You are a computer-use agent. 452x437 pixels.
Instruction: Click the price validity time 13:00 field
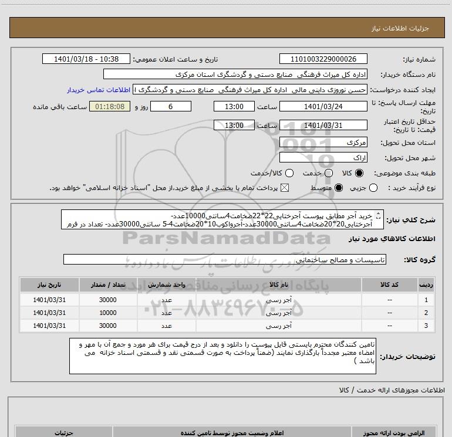234,126
